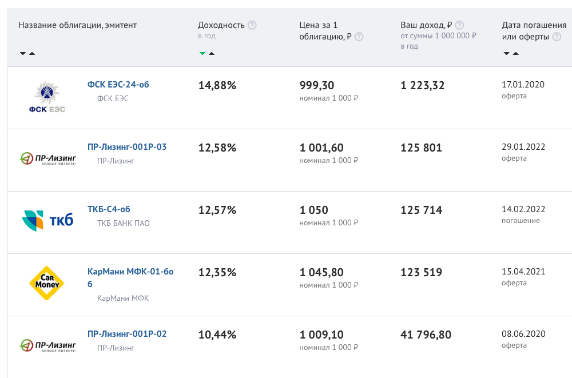Select the income value 125 714
This screenshot has height=378, width=572.
pos(422,210)
